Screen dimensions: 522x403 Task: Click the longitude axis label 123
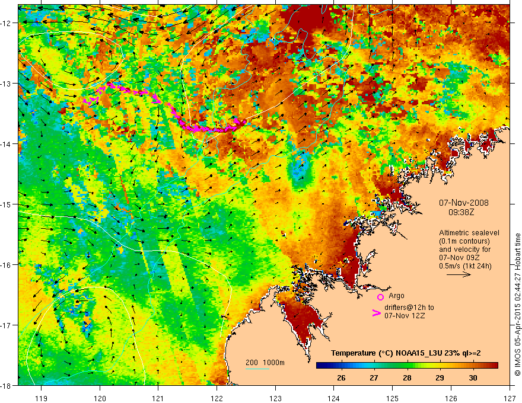(x=275, y=398)
